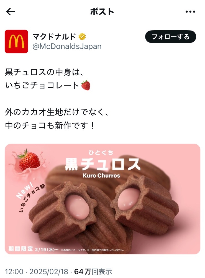Tap the gold verified badge next to マクドナルド
The height and width of the screenshot is (278, 205).
tap(82, 37)
